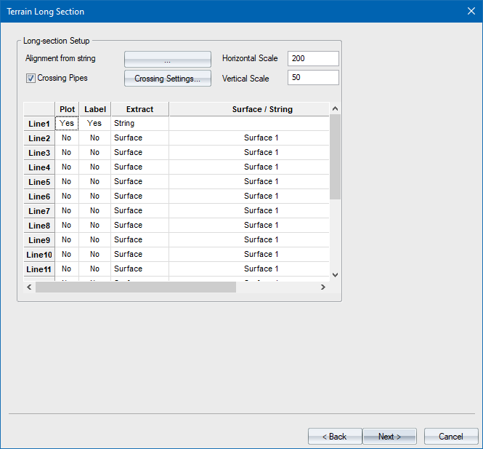Click the Label cell for Line5
The width and height of the screenshot is (483, 449).
[94, 182]
